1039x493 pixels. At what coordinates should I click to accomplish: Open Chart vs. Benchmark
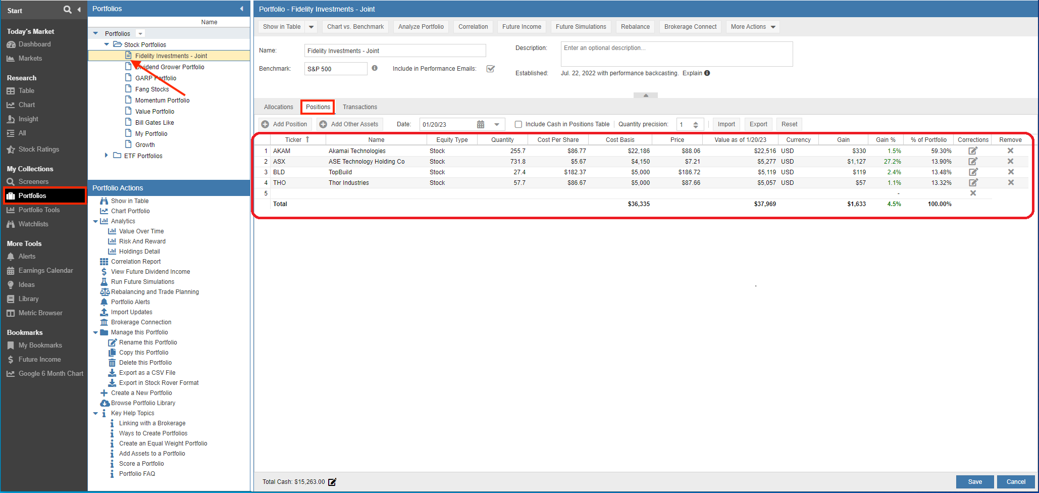(x=355, y=27)
